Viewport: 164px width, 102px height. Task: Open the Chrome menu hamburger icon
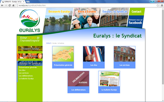(162, 5)
